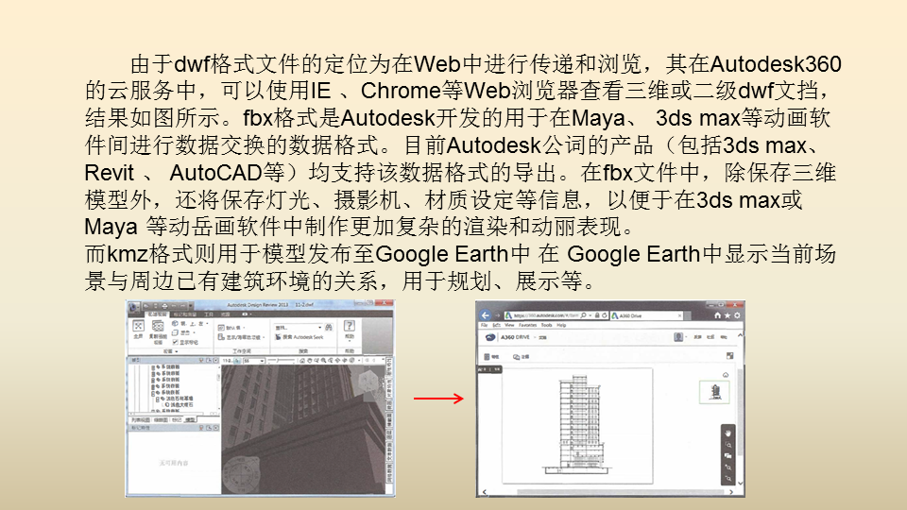Screen dimensions: 907x510
Task: Click the steering wheel in the 3D view
Action: pyautogui.click(x=241, y=475)
